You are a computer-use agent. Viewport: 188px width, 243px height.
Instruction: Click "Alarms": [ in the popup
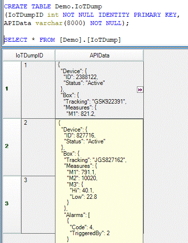[77, 215]
